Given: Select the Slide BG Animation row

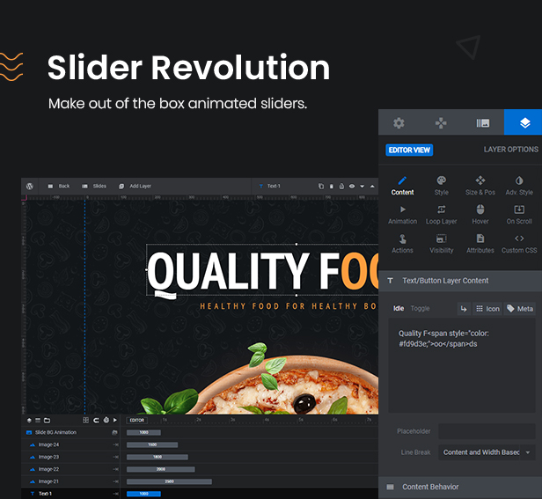Looking at the screenshot, I should tap(70, 432).
